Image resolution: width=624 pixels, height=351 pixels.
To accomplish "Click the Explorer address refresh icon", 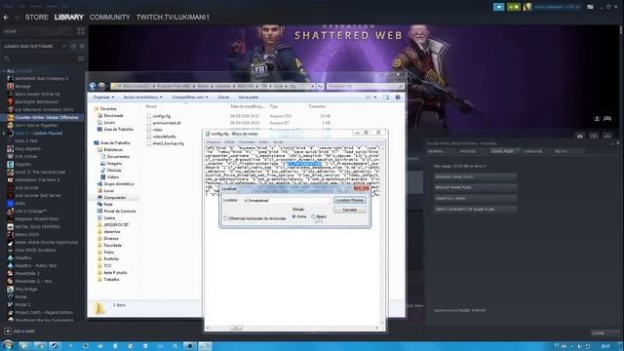I will (320, 86).
